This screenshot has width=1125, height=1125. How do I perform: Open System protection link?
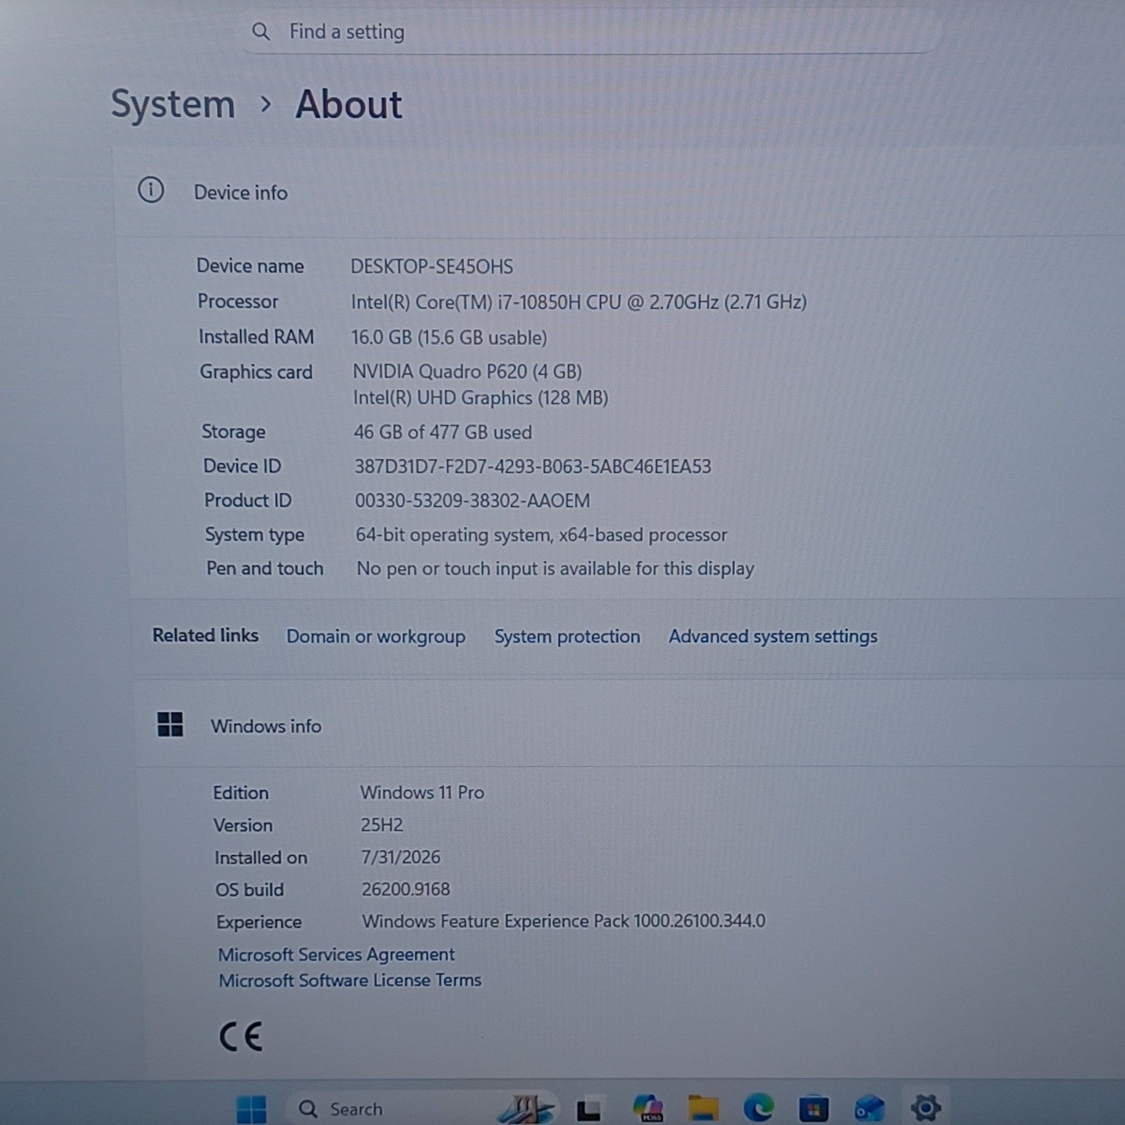(x=567, y=637)
